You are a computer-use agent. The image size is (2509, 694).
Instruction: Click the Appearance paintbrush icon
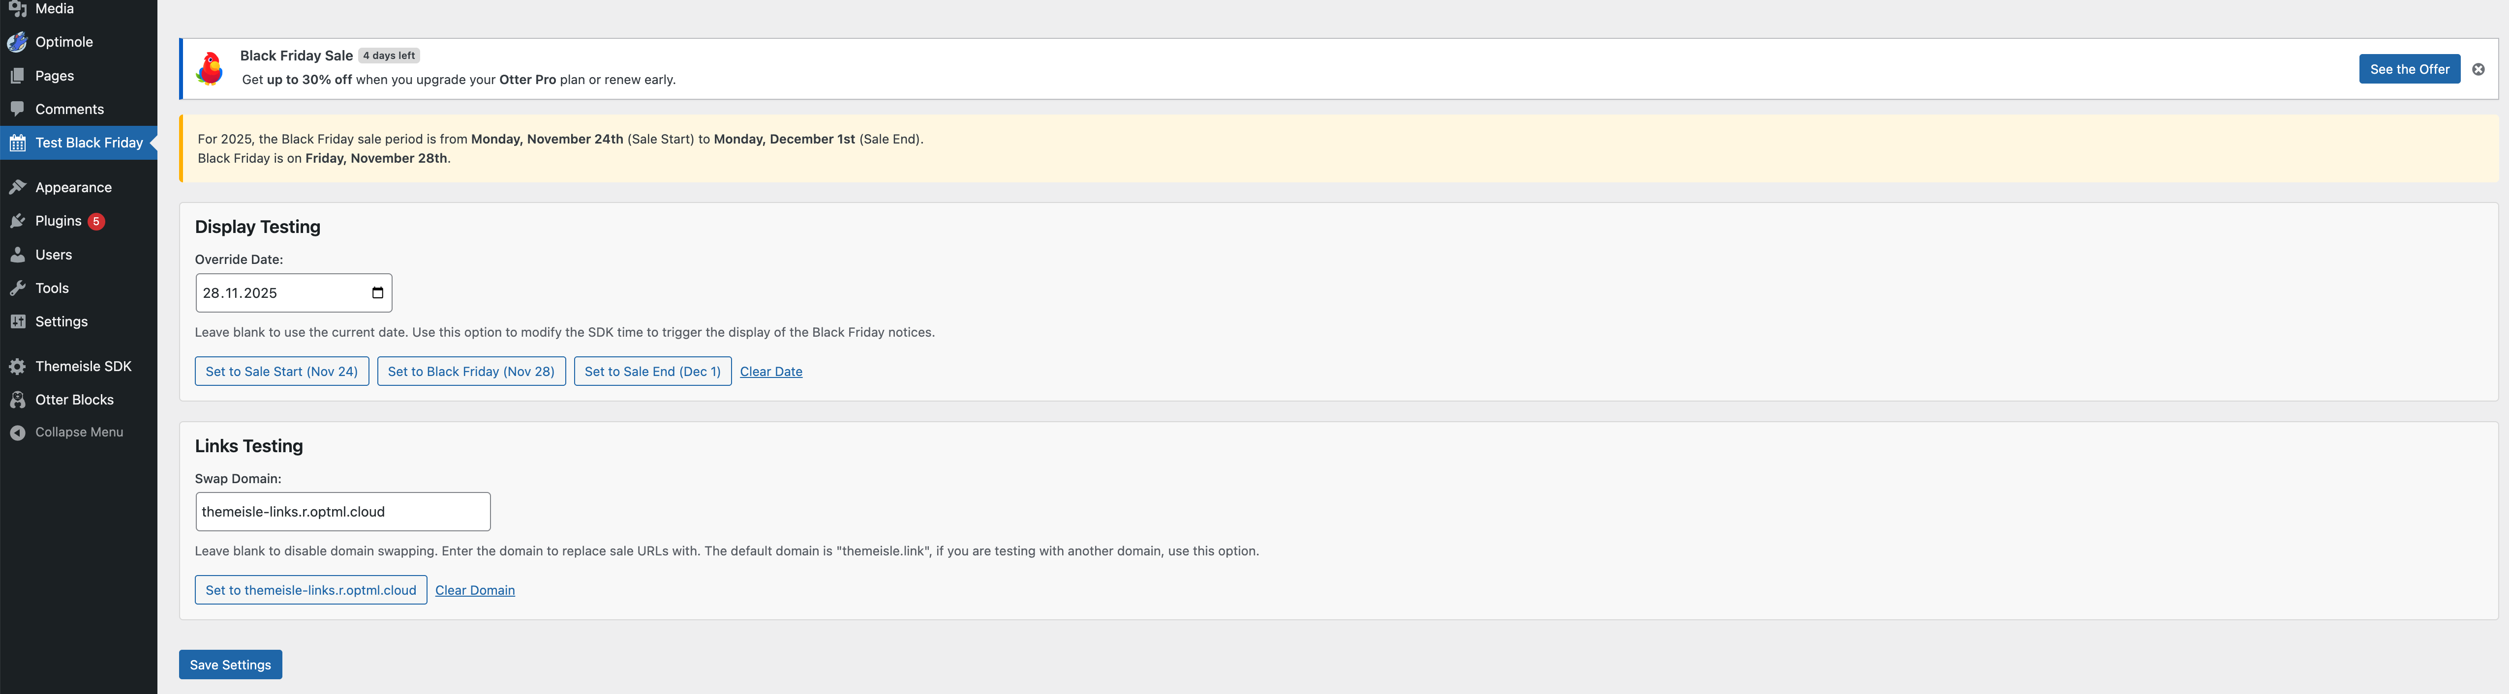click(x=18, y=187)
